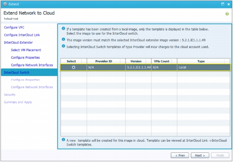Click the hcloud-root subtitle text
This screenshot has height=162, width=233.
click(x=11, y=19)
